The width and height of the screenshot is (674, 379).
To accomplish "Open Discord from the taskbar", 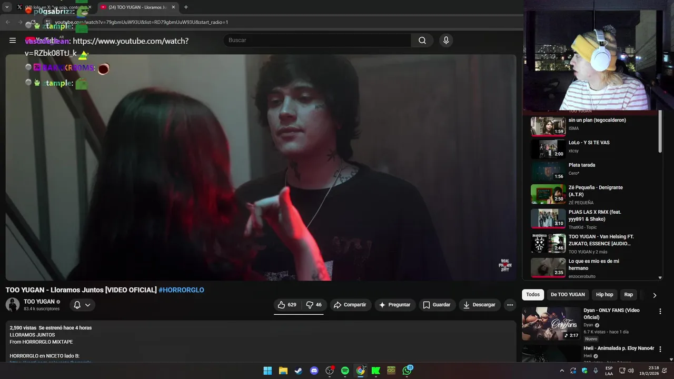I will tap(314, 371).
